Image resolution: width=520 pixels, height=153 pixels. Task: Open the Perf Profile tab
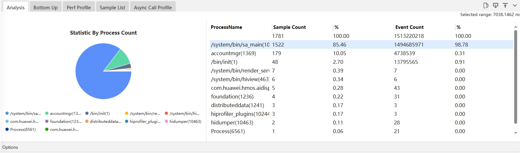pos(79,7)
